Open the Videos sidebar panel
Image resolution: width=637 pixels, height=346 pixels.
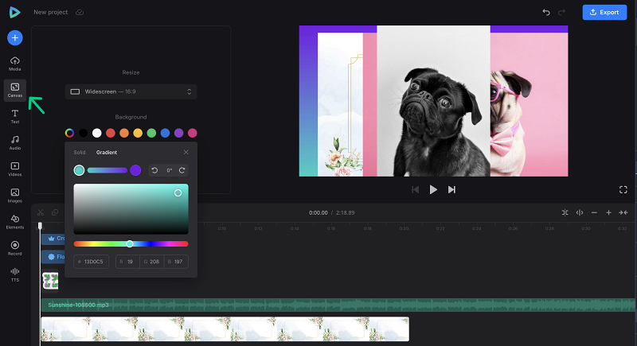point(15,169)
